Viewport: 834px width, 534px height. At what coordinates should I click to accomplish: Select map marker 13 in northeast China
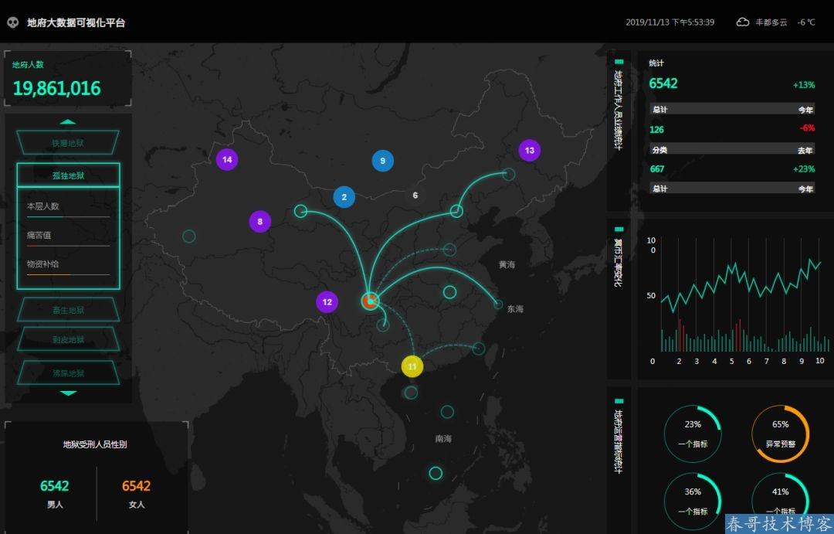pyautogui.click(x=529, y=151)
